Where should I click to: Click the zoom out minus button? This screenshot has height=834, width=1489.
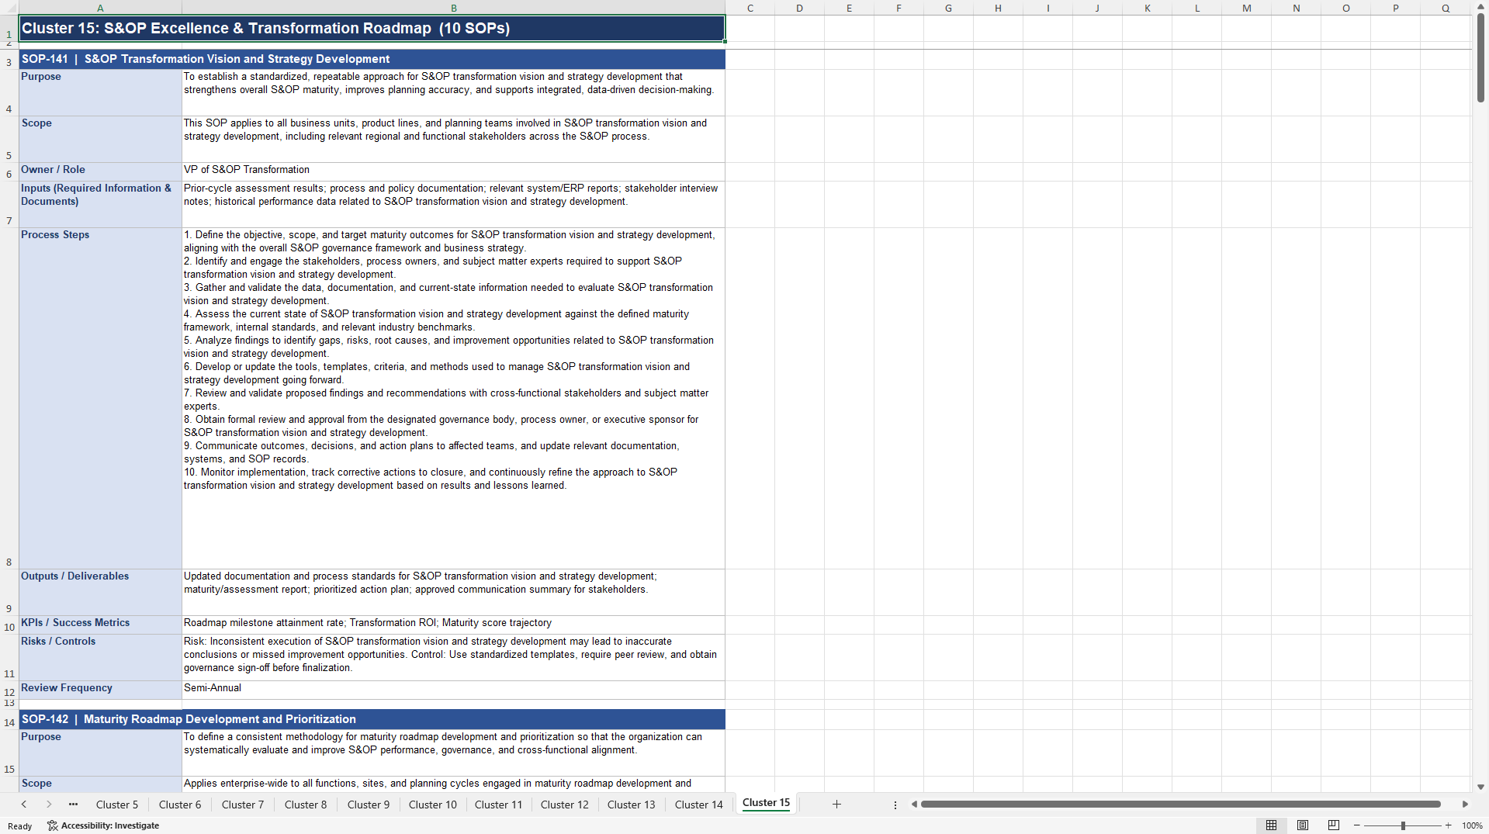tap(1357, 825)
